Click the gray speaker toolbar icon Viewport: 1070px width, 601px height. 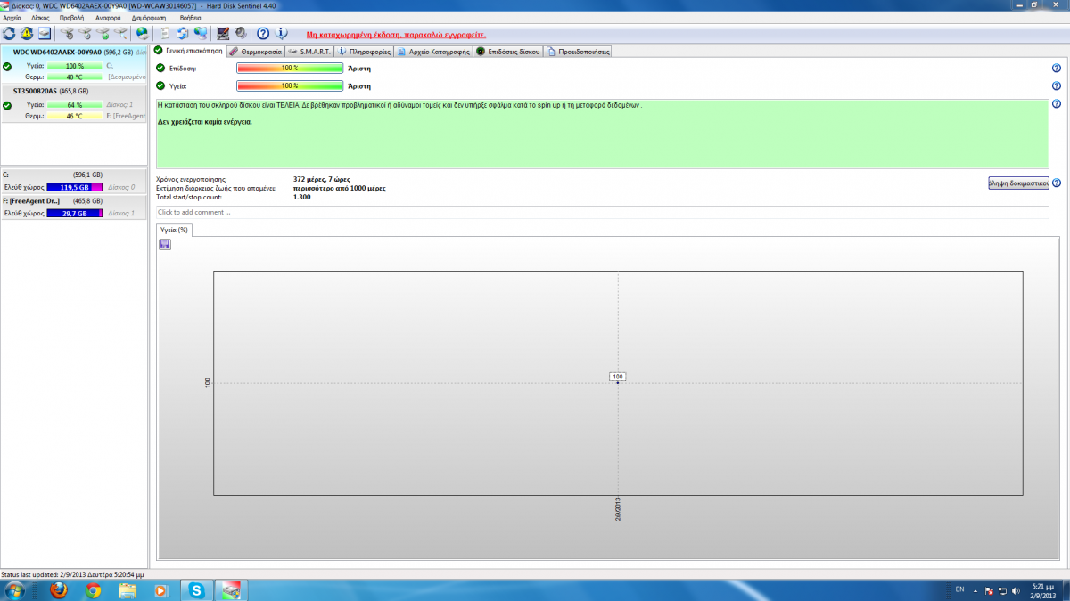tap(241, 33)
